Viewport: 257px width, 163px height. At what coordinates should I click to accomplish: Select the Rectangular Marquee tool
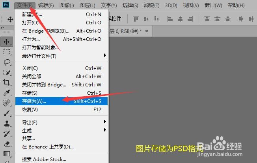7,52
